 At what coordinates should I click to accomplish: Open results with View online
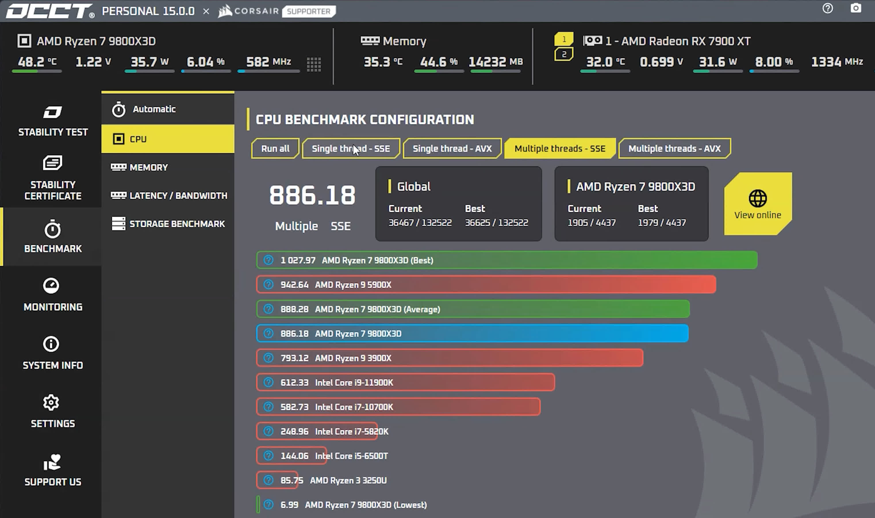(x=757, y=204)
